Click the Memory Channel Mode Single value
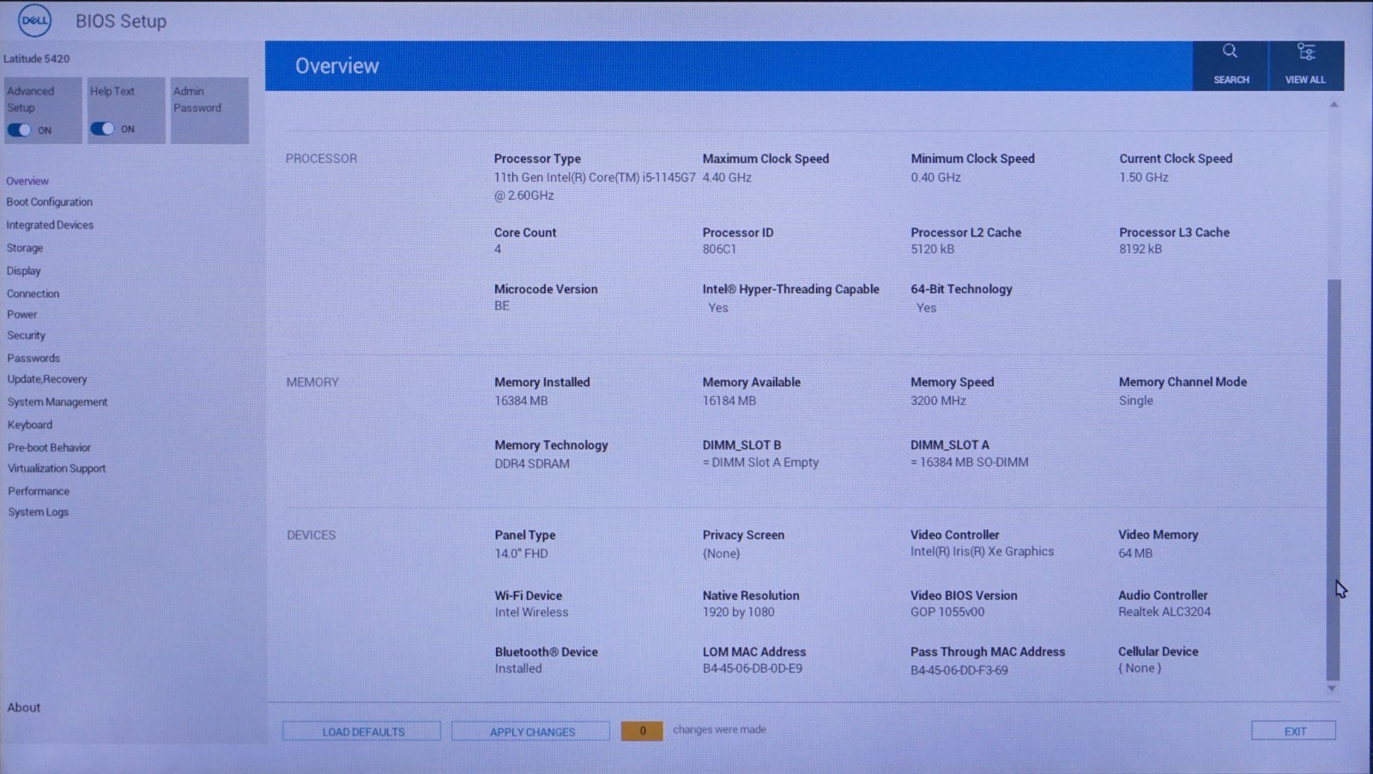Viewport: 1373px width, 774px height. click(1136, 401)
